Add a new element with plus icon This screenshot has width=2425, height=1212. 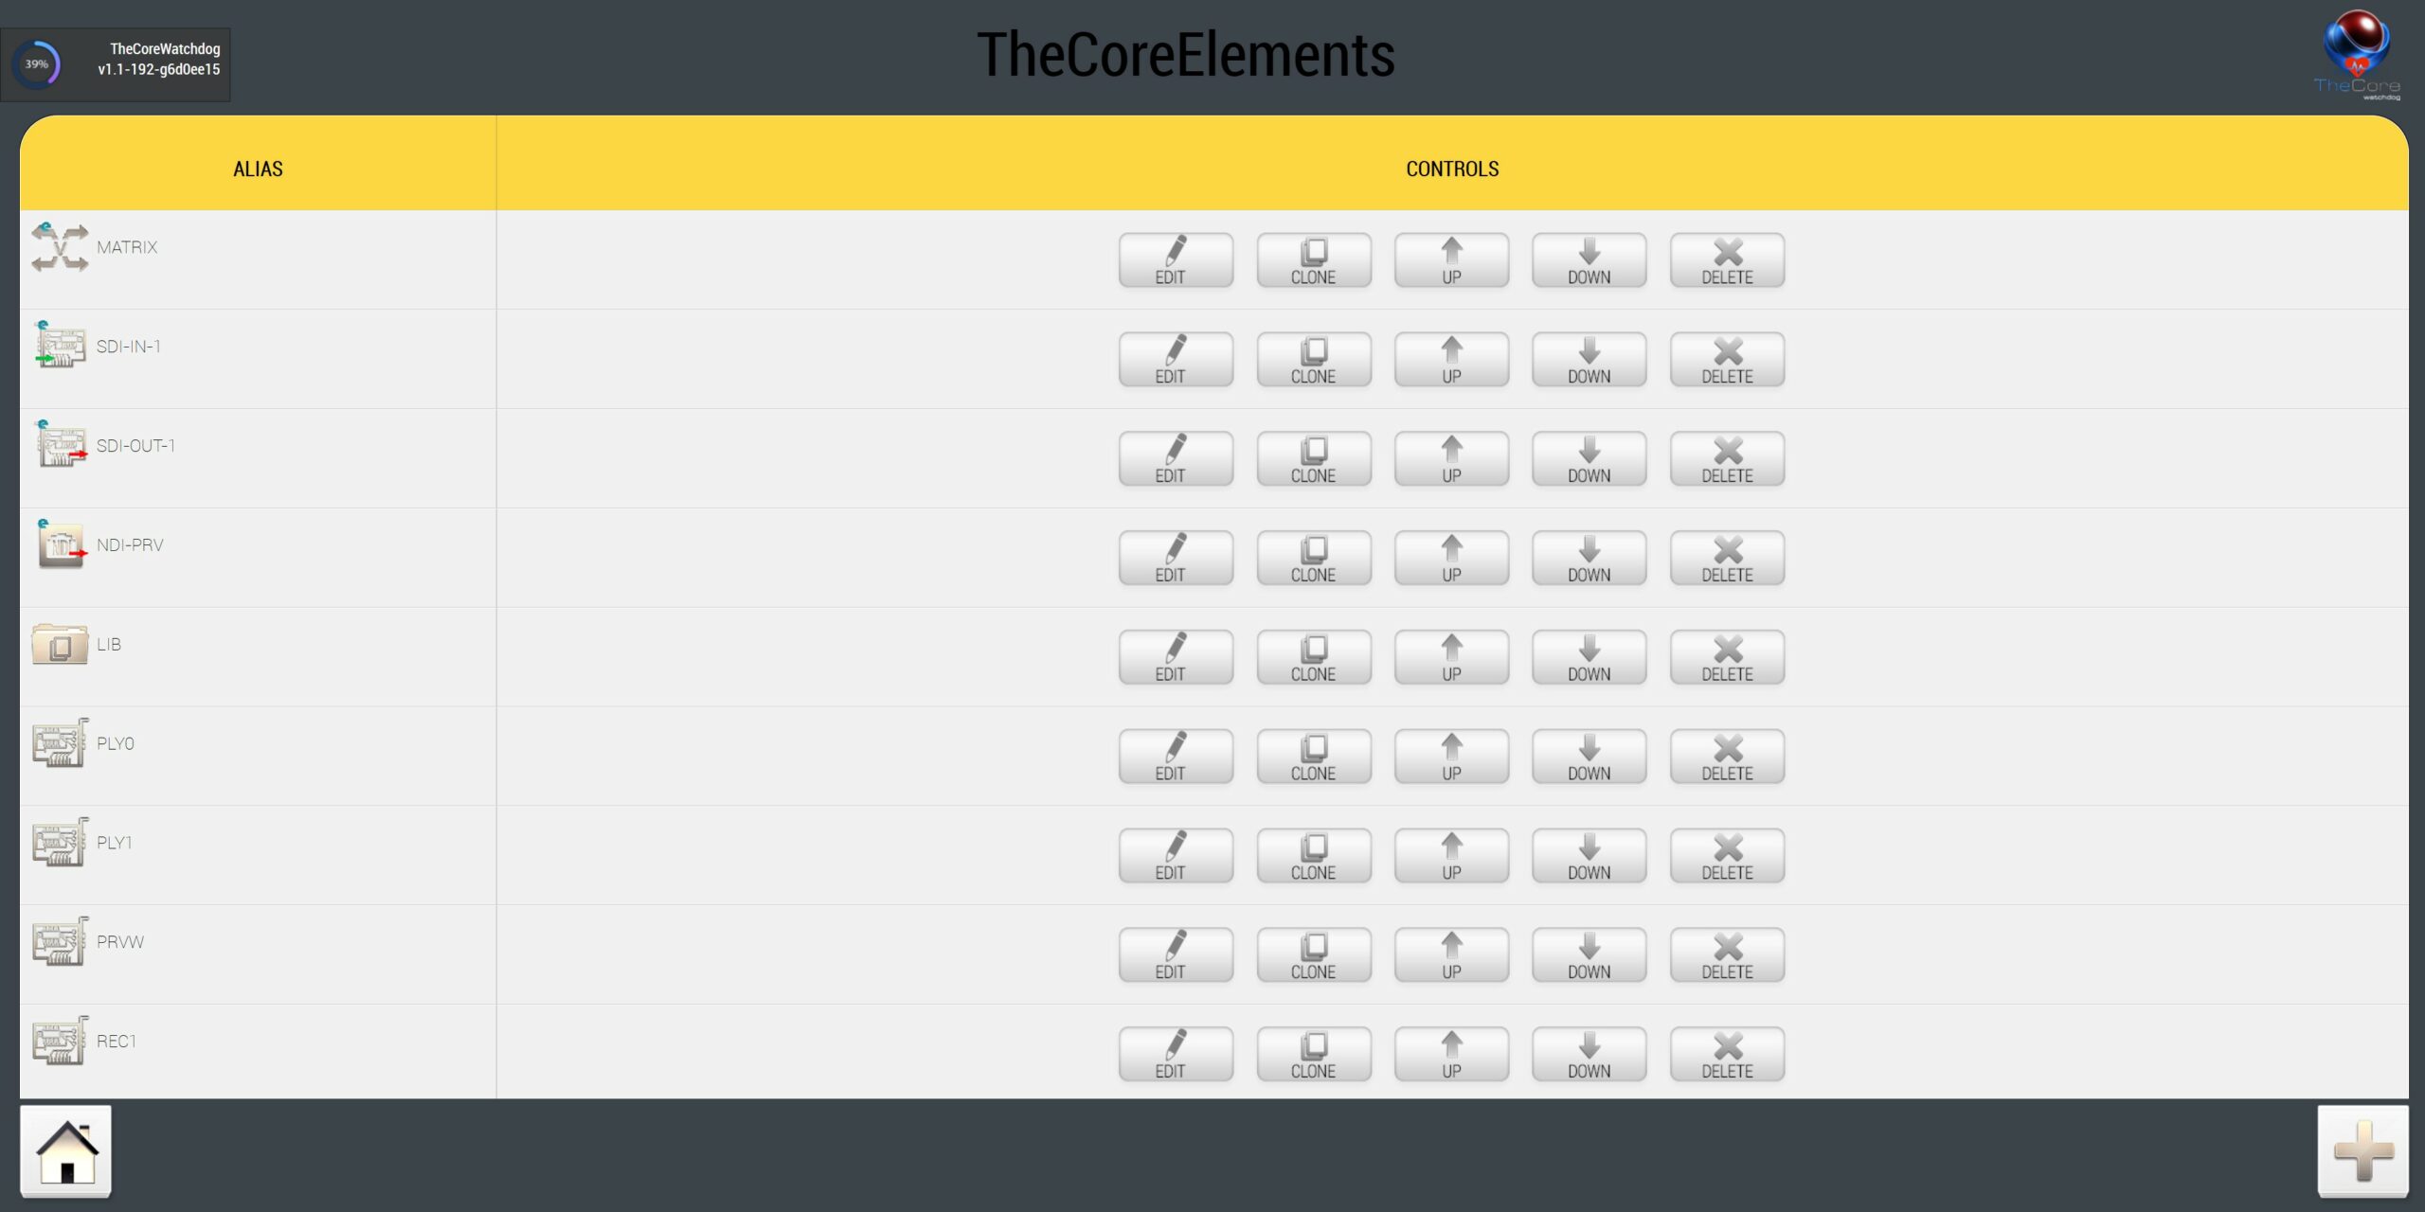[x=2362, y=1151]
